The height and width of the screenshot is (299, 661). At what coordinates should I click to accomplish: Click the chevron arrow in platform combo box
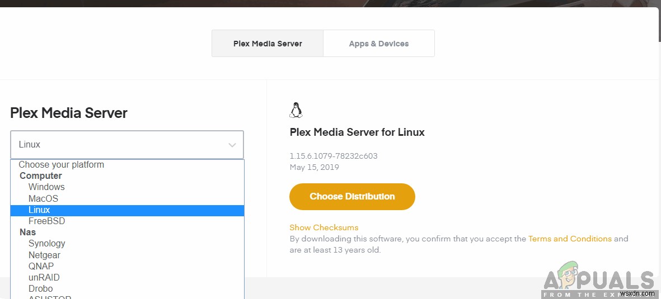coord(232,145)
